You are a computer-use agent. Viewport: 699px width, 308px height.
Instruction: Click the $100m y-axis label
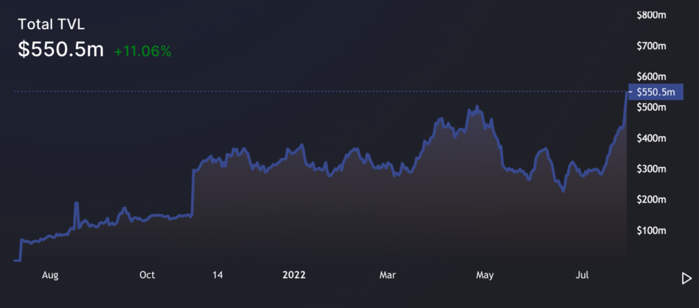[x=651, y=230]
